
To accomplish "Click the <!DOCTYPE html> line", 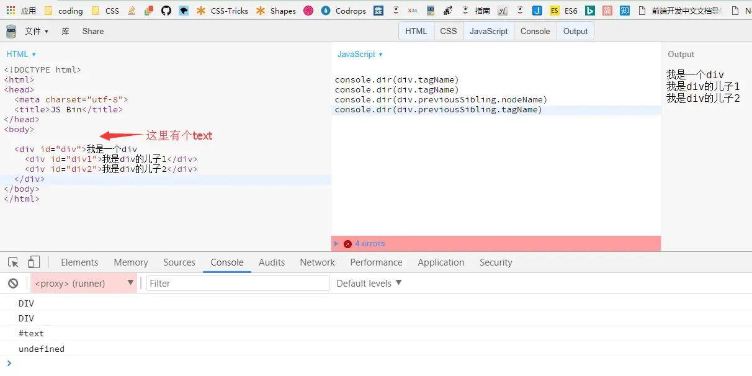I will coord(42,70).
